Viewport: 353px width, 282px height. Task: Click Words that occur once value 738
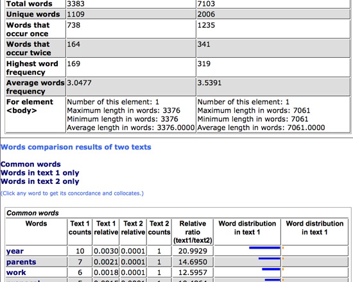pyautogui.click(x=74, y=25)
